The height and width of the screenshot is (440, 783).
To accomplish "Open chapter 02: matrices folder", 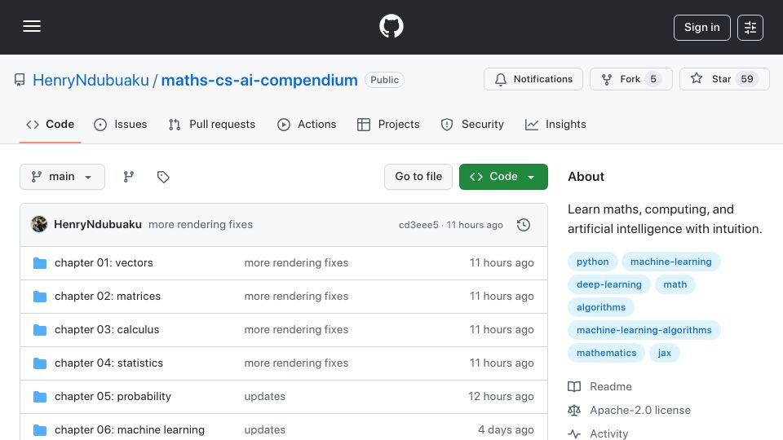I will coord(108,297).
